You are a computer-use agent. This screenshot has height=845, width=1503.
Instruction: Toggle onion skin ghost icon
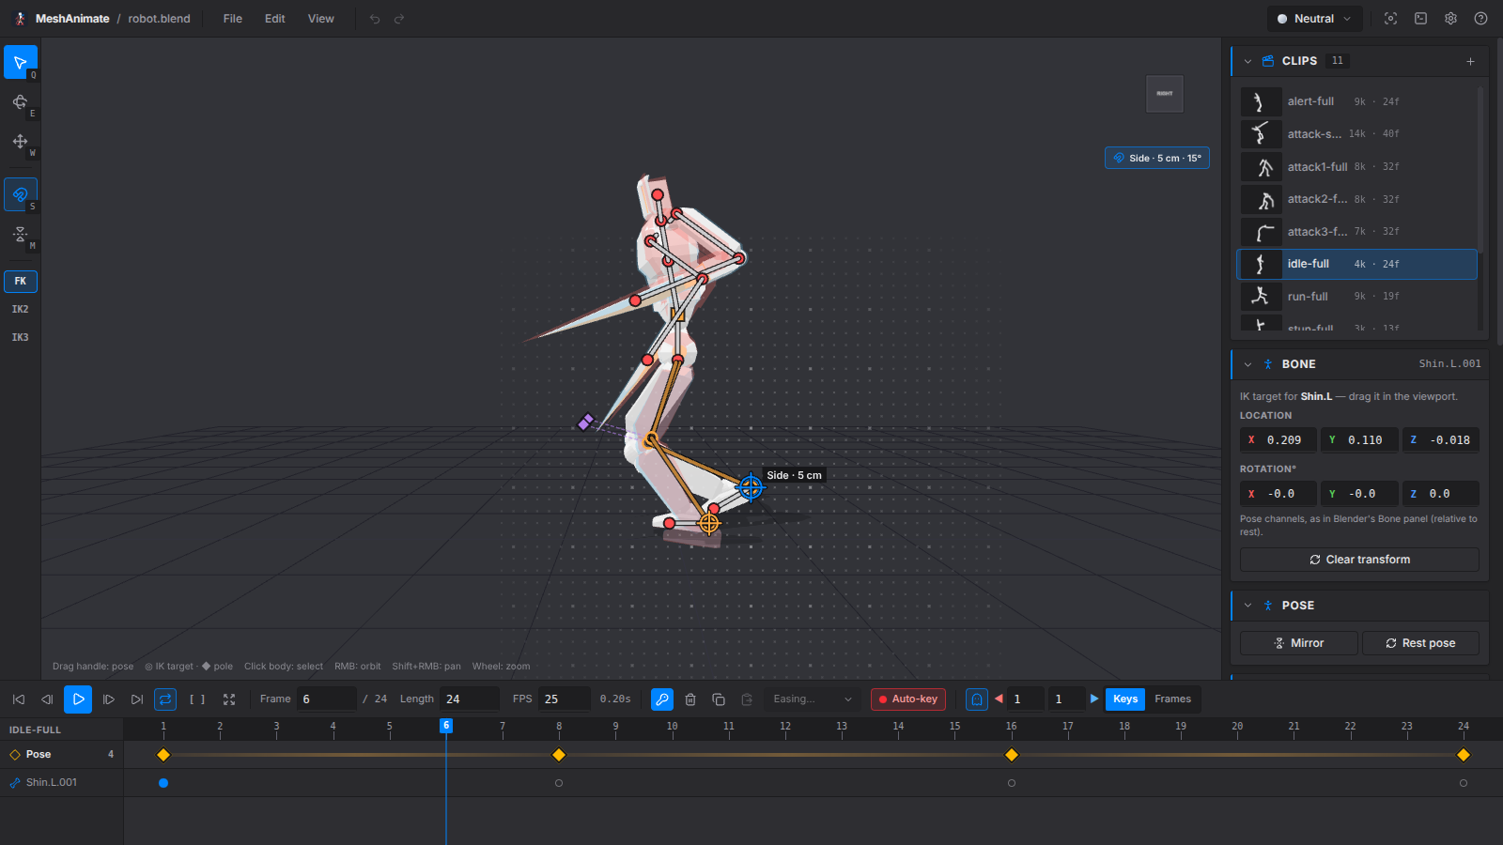977,699
